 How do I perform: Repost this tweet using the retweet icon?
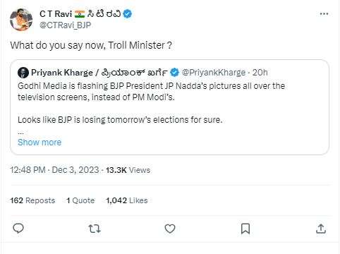[95, 229]
